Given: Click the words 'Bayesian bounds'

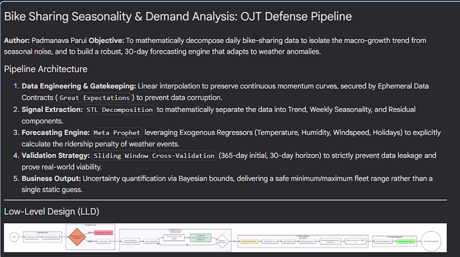Looking at the screenshot, I should coord(207,178).
